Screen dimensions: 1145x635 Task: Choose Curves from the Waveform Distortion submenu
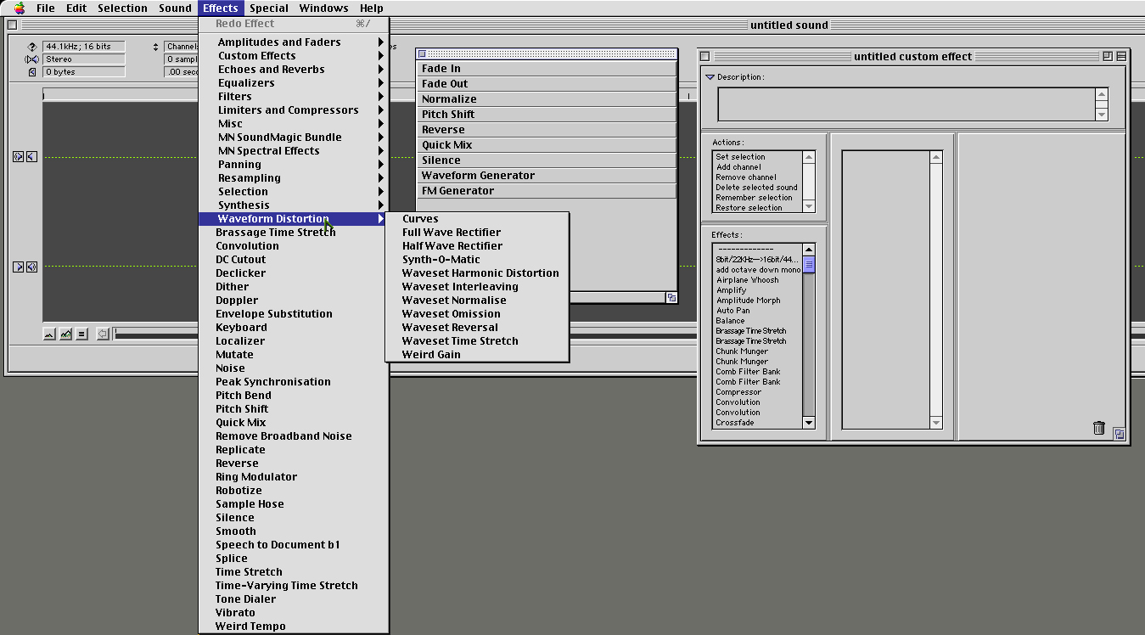tap(477, 219)
